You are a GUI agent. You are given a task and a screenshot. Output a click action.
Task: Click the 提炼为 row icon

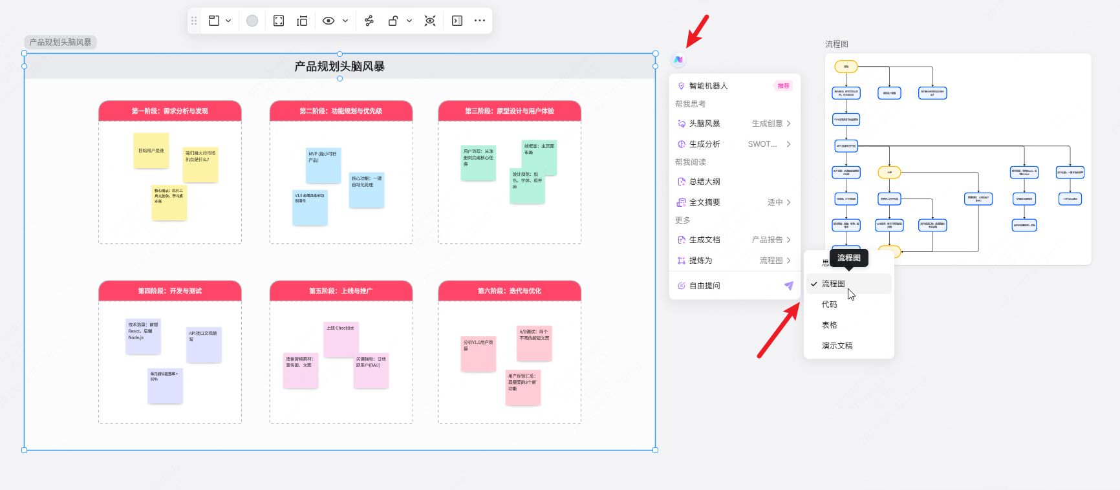click(681, 261)
